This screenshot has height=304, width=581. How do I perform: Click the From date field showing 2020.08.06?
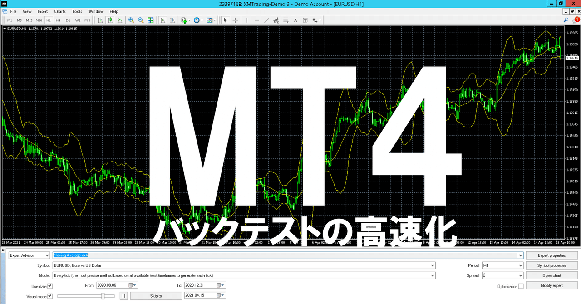click(113, 285)
